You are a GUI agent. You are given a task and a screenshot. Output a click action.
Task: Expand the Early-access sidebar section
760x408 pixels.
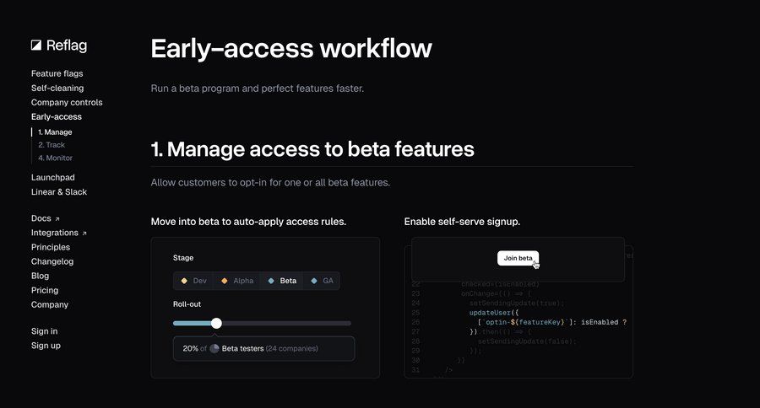57,116
